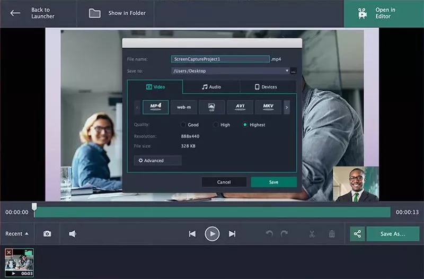424x279 pixels.
Task: Select the MP4 format
Action: click(155, 107)
